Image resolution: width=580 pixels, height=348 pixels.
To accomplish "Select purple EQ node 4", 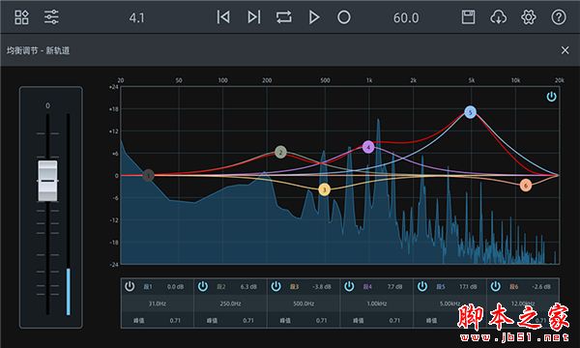I will (x=368, y=147).
